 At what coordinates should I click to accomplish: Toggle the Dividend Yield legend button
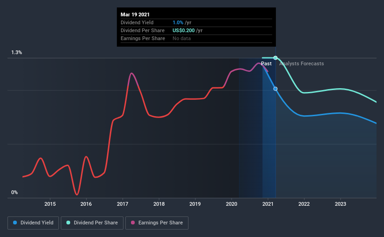coord(33,223)
